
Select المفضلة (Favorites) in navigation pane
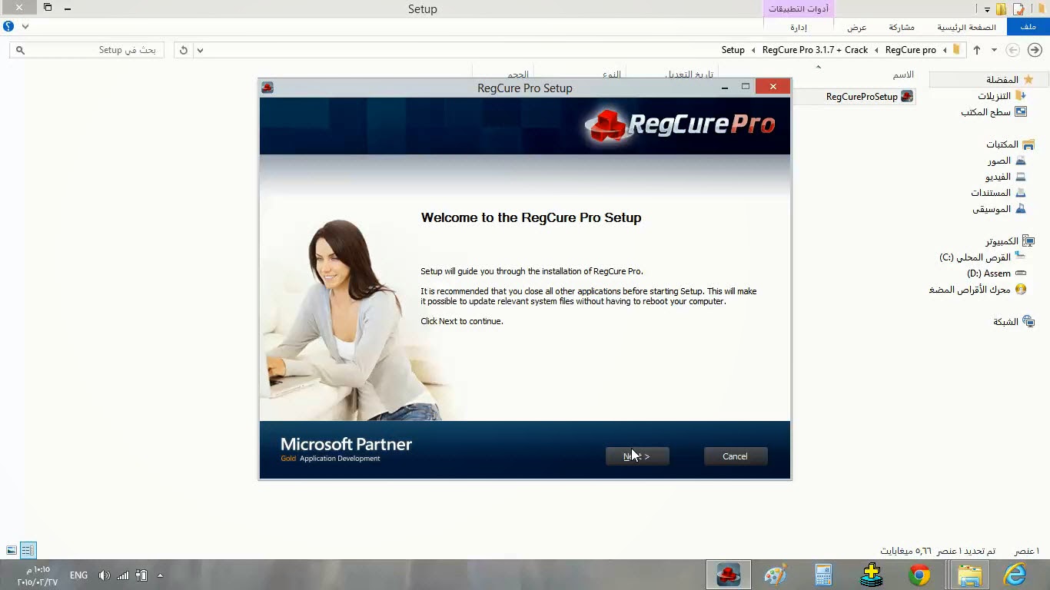(x=1002, y=80)
